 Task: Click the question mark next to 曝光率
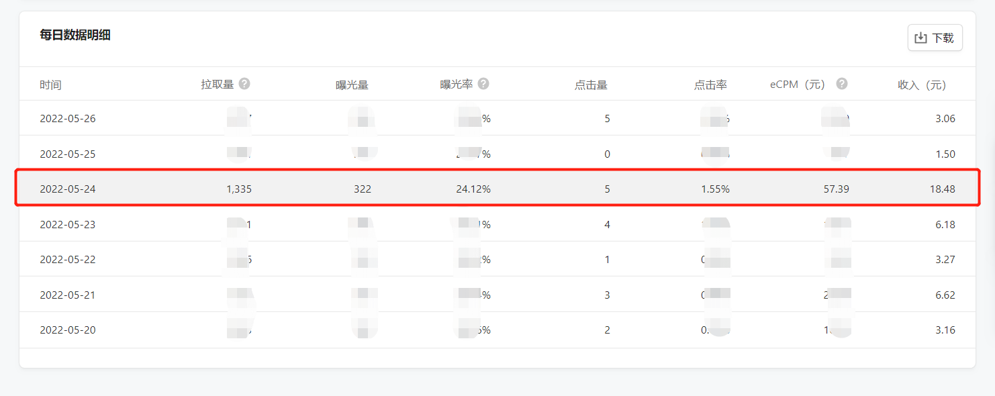(x=483, y=84)
